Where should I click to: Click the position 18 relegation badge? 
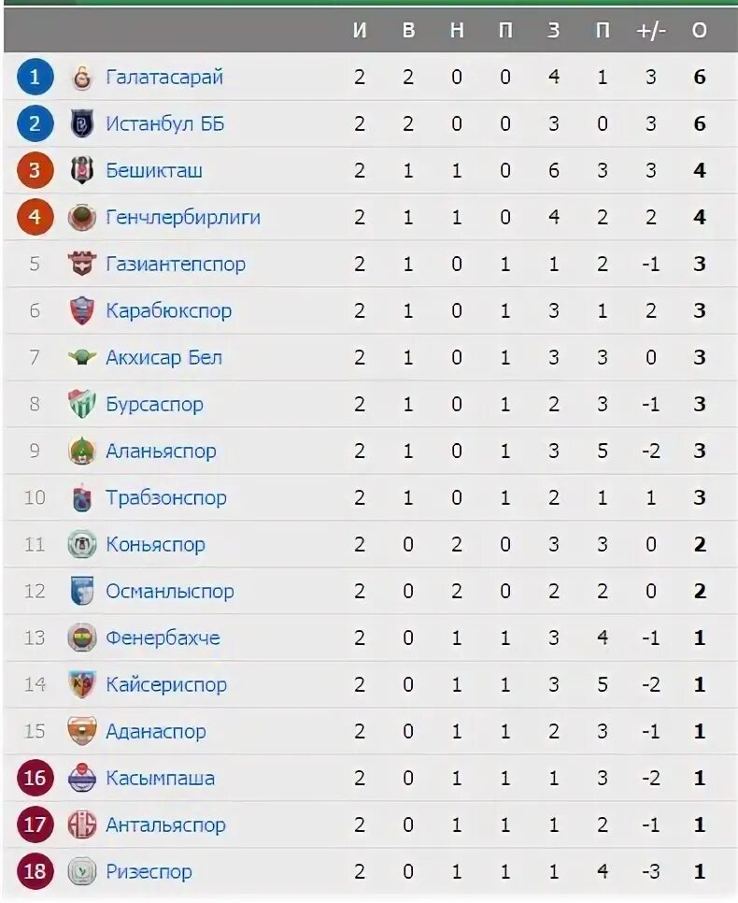coord(35,871)
